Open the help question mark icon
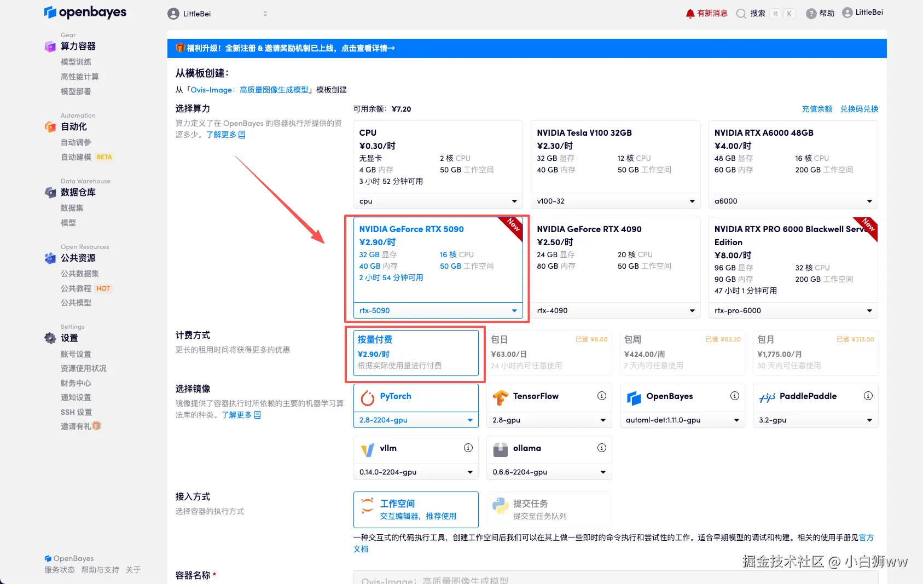923x584 pixels. (x=811, y=14)
